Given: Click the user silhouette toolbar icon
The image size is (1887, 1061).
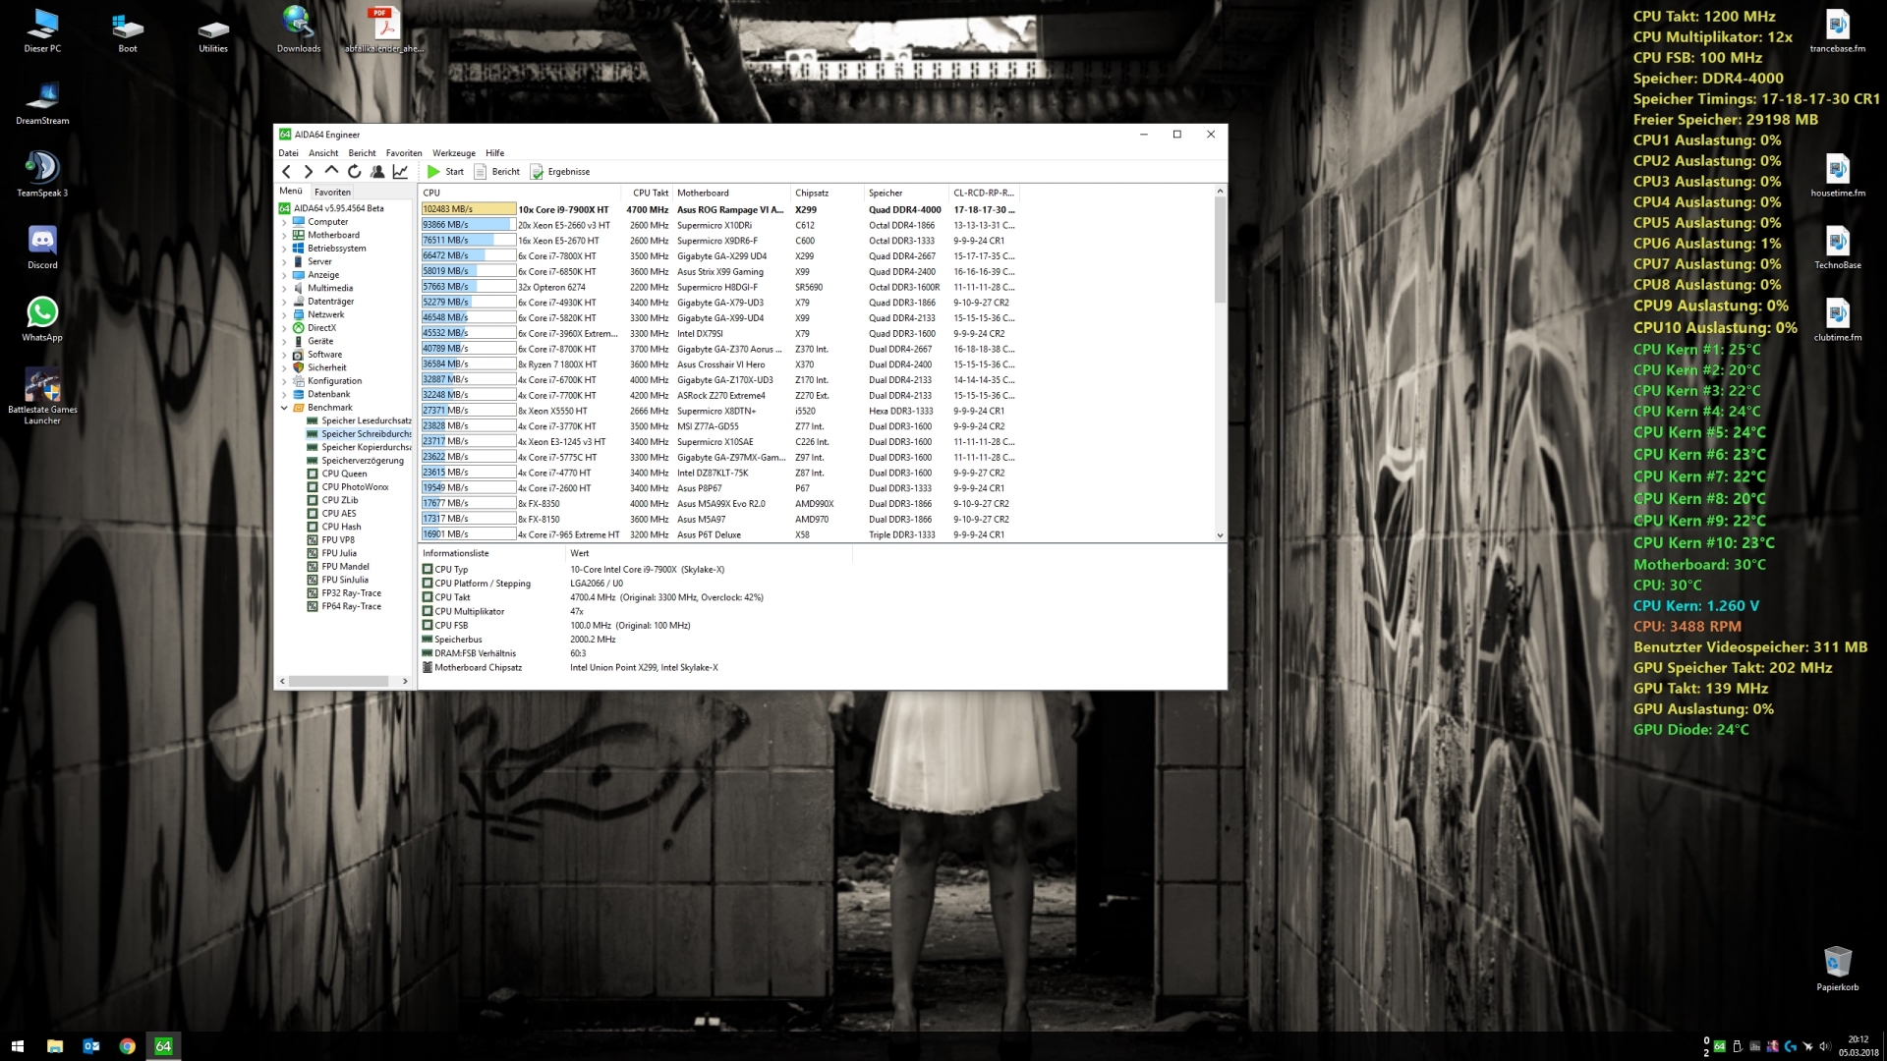Looking at the screenshot, I should [x=377, y=172].
